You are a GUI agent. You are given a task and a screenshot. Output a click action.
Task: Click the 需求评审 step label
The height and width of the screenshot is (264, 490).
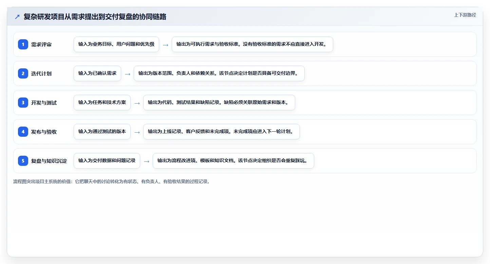tap(41, 44)
